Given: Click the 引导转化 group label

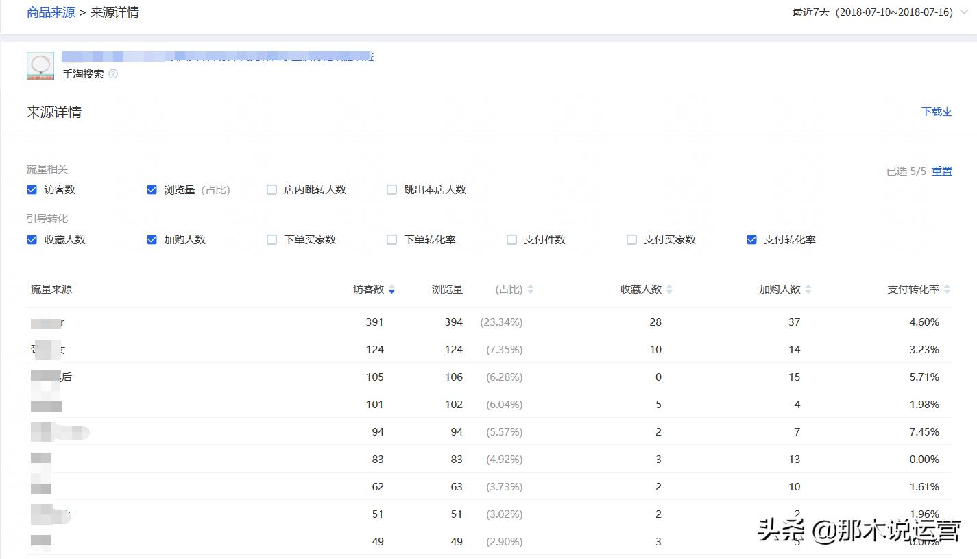Looking at the screenshot, I should point(47,219).
